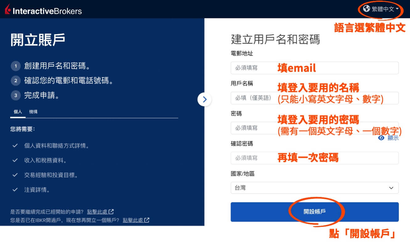Switch to the 個人 tab
The height and width of the screenshot is (242, 410).
18,112
